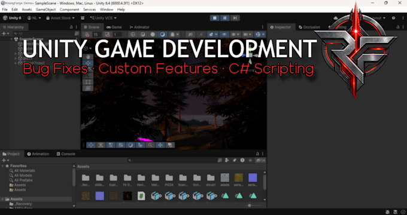Select the Move tool in the scene overlay
The image size is (407, 215).
[x=88, y=63]
